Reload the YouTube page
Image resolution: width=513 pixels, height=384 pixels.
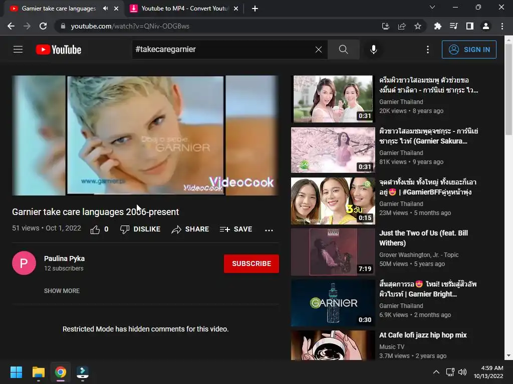[43, 26]
